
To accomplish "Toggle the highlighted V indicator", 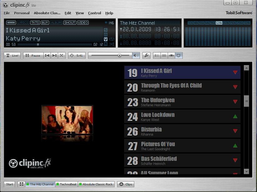I will tap(106, 39).
